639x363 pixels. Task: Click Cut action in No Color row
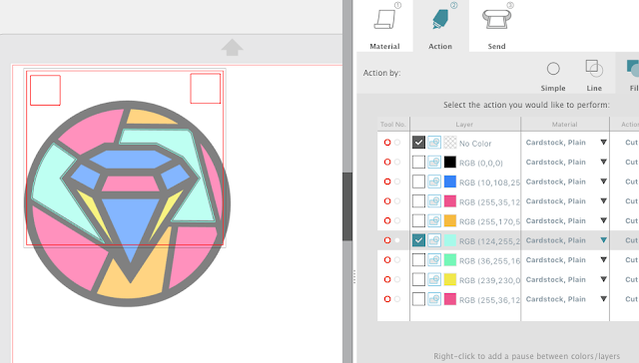click(631, 143)
